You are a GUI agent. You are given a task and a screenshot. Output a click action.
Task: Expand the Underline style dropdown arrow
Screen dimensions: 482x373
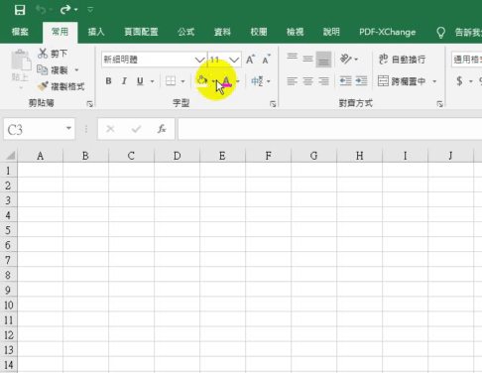click(x=153, y=81)
